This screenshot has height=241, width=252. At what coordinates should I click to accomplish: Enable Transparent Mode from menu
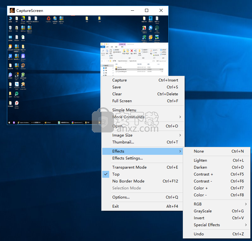[143, 167]
